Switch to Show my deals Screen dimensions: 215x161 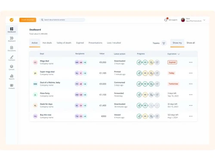coord(177,43)
